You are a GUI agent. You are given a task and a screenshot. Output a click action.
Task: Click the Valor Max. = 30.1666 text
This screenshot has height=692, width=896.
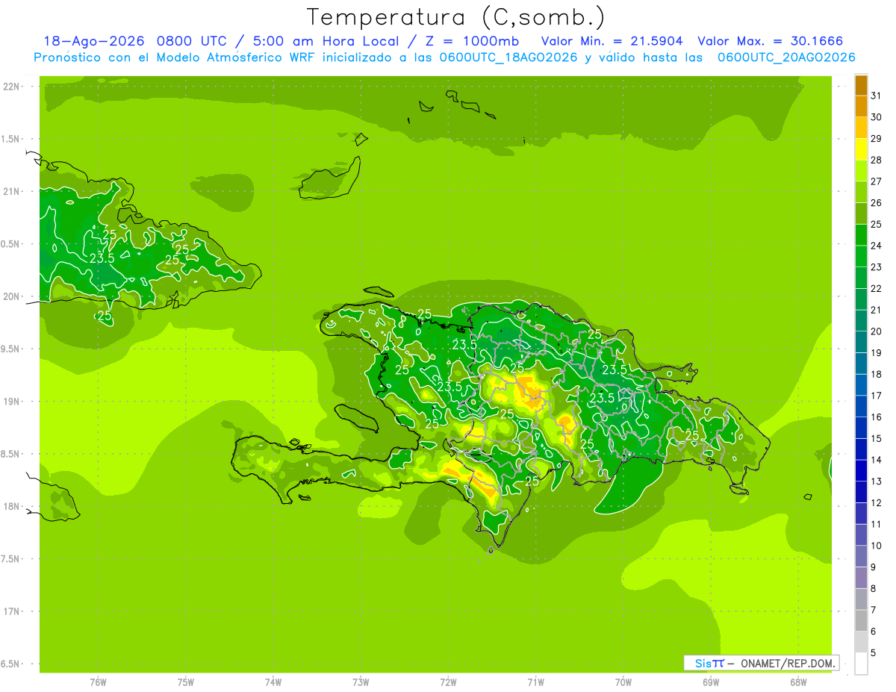click(x=770, y=41)
